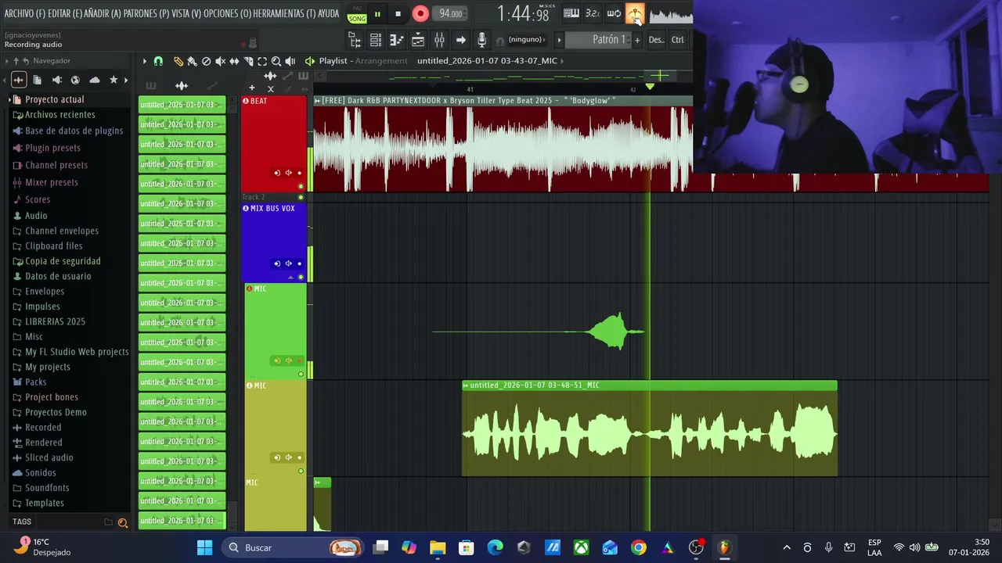Open Windows Start menu
Screen dimensions: 1002x563
pyautogui.click(x=204, y=547)
